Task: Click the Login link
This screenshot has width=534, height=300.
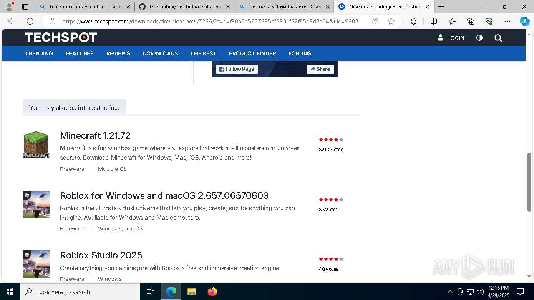Action: coord(451,38)
